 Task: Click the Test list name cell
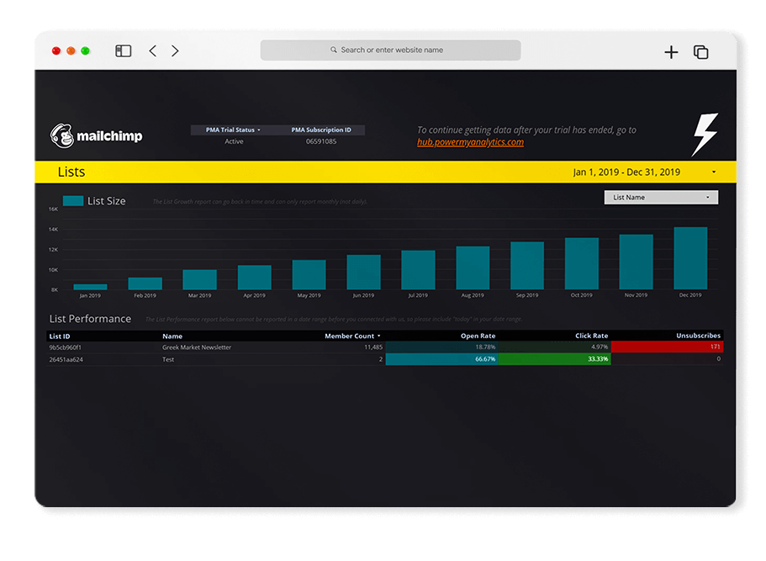(x=168, y=360)
